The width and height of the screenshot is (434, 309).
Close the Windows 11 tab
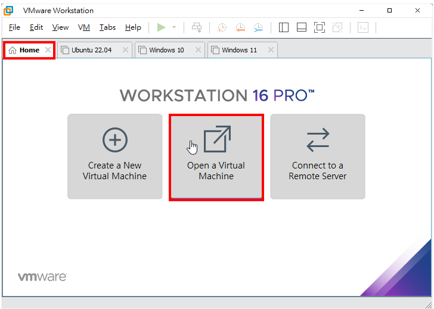271,50
